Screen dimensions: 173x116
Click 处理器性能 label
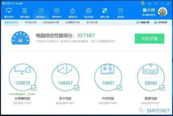tap(22, 98)
